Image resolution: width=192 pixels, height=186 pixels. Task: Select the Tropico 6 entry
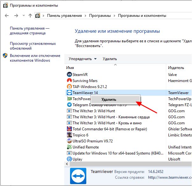point(80,135)
